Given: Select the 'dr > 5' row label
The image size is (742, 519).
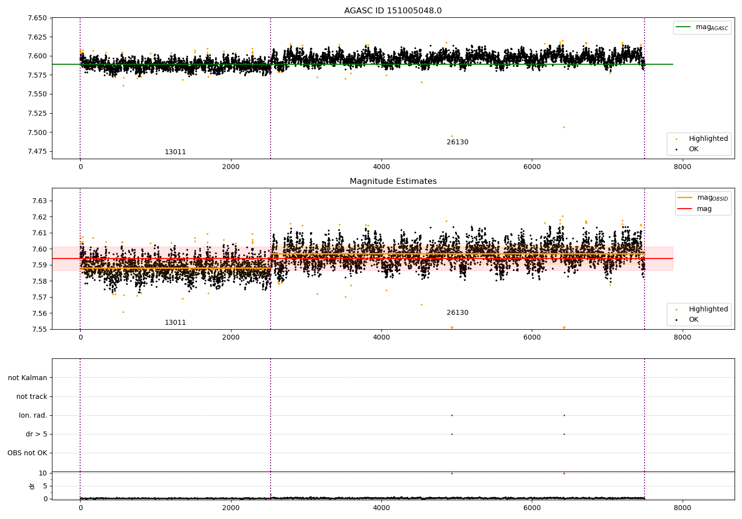Looking at the screenshot, I should (x=37, y=434).
